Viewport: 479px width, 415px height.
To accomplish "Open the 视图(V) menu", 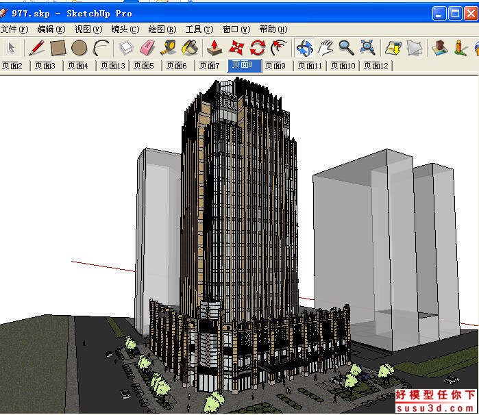I will tap(88, 29).
